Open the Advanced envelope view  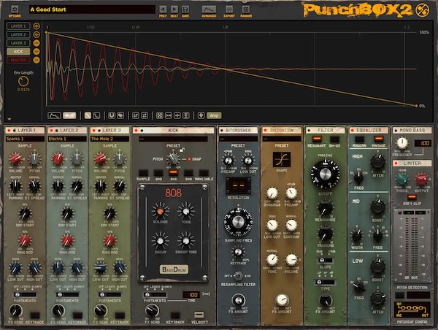(x=209, y=9)
